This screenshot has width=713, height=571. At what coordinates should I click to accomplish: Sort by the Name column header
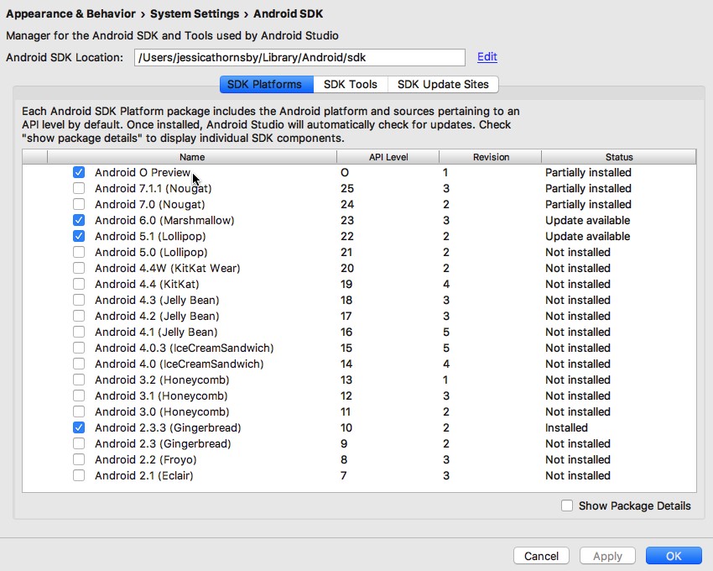point(192,157)
